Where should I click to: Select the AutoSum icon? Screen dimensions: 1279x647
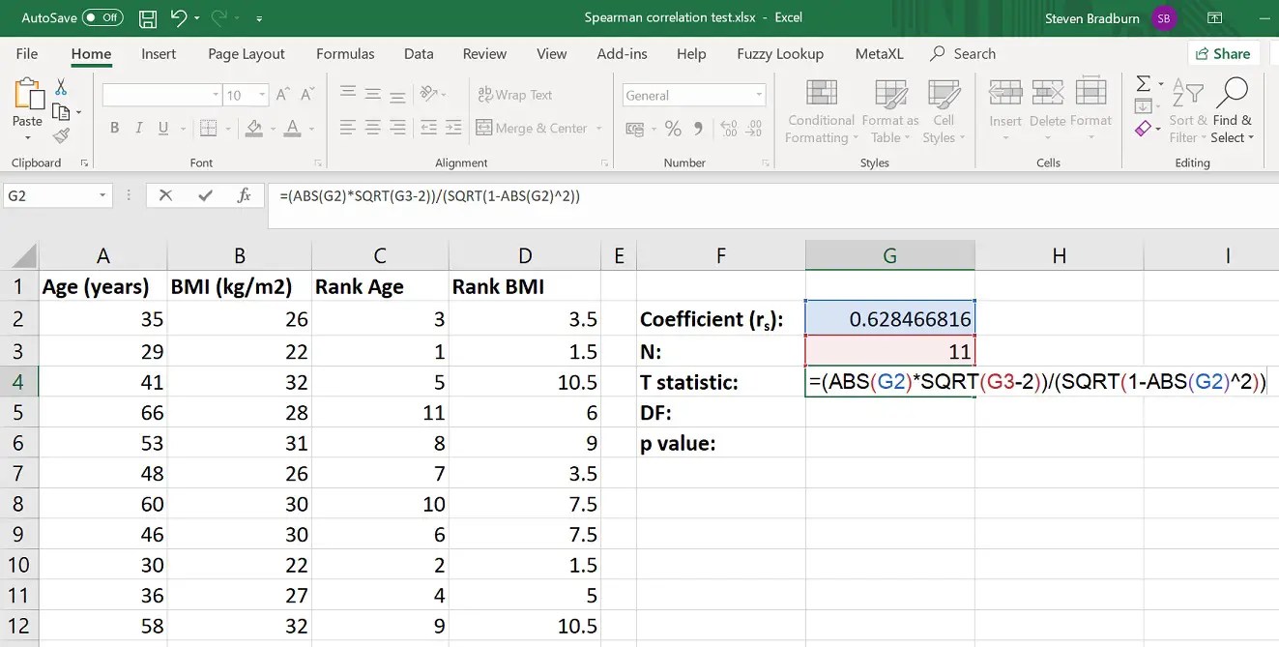pos(1142,85)
